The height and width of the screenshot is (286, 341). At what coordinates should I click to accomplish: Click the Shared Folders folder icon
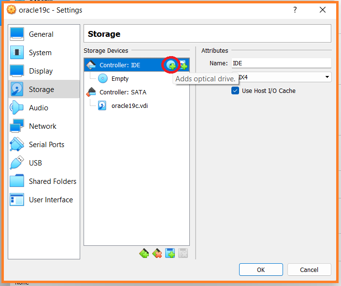click(x=17, y=181)
